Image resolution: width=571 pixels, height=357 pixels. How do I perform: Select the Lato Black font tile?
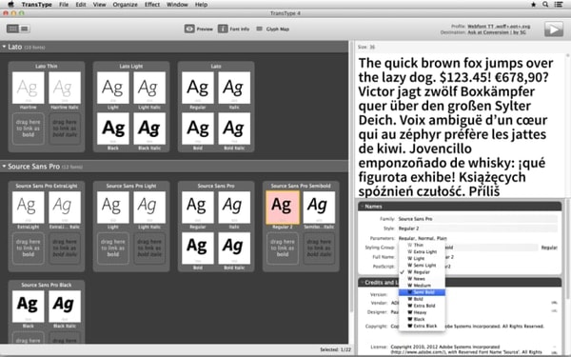[x=113, y=129]
